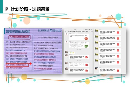This screenshot has width=130, height=97.
Task: Open PDF icon of 住院患者静脉血栓栓塞症预防护理 file
Action: pyautogui.click(x=87, y=57)
